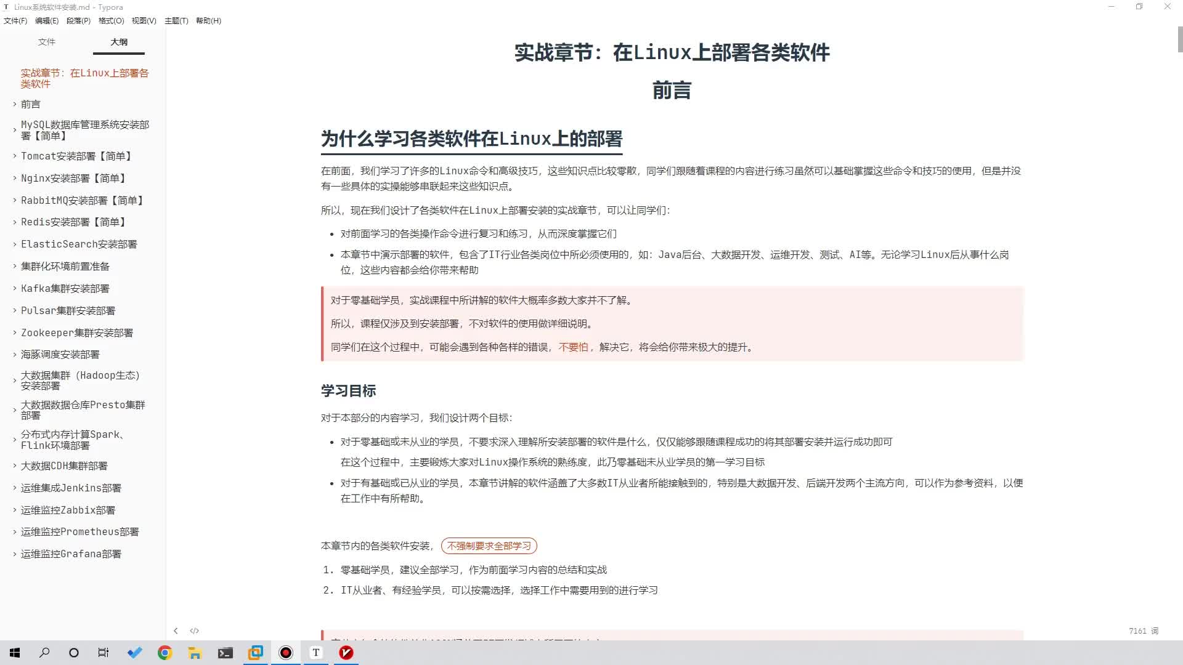The image size is (1183, 665).
Task: Expand the Tomcat安装部署 outline chevron
Action: tap(15, 156)
